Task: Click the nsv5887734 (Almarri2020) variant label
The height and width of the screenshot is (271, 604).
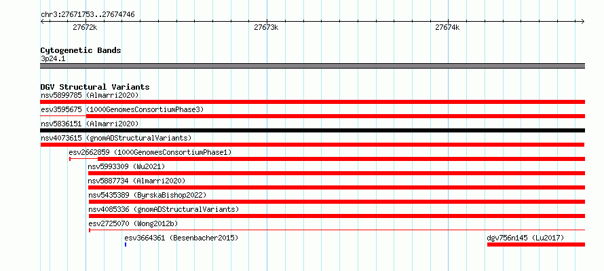Action: tap(136, 181)
